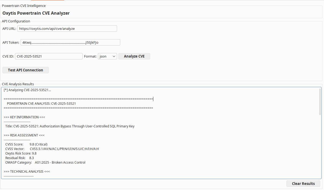Screen dimensions: 324x190
Task: Click 'POWERTRAIN CVE ANALYSIS: CVE-2025-53521' line
Action: 41,104
